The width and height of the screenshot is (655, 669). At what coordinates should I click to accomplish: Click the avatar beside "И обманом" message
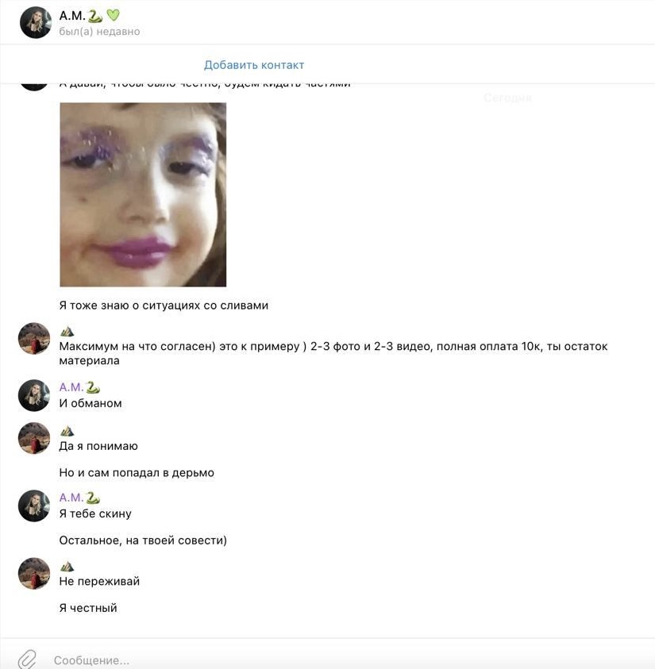34,395
